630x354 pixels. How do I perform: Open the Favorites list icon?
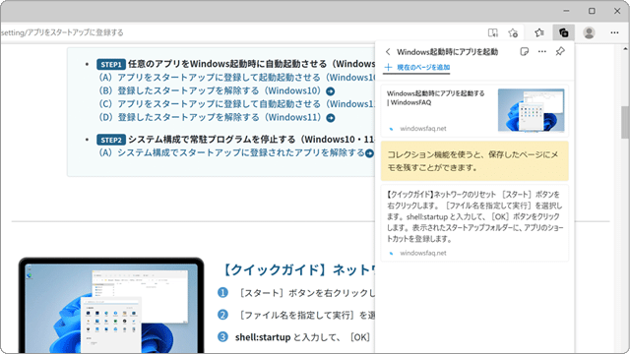[539, 32]
